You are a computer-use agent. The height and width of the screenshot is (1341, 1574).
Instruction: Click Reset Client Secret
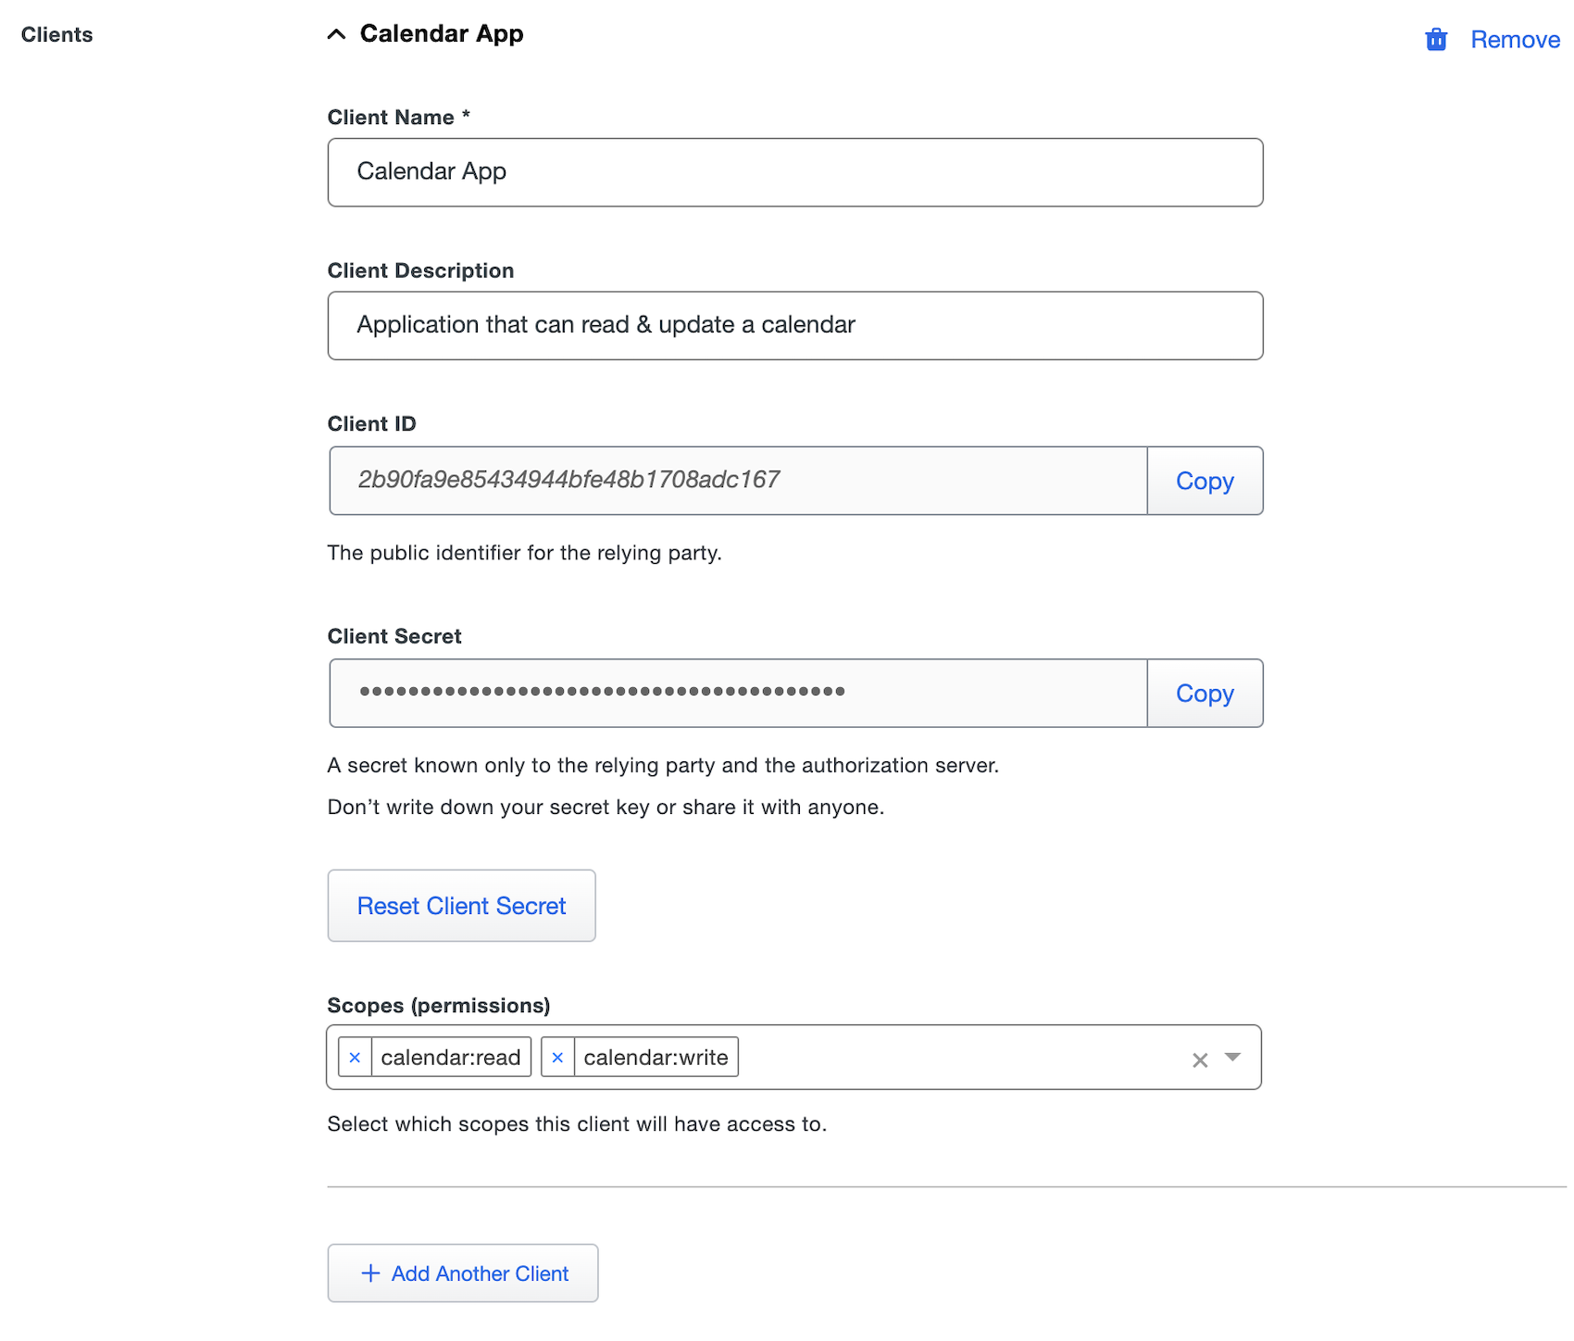coord(461,906)
